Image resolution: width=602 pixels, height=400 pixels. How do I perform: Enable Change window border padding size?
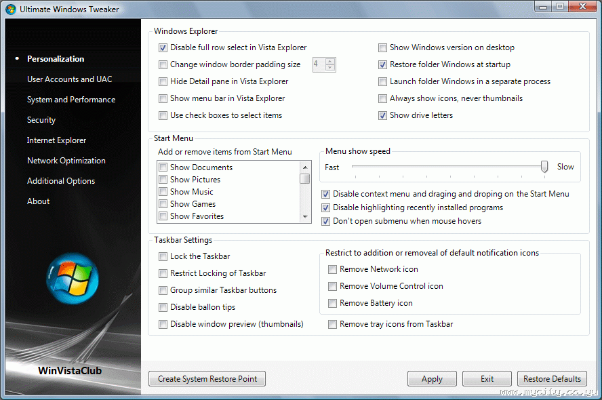click(x=163, y=64)
